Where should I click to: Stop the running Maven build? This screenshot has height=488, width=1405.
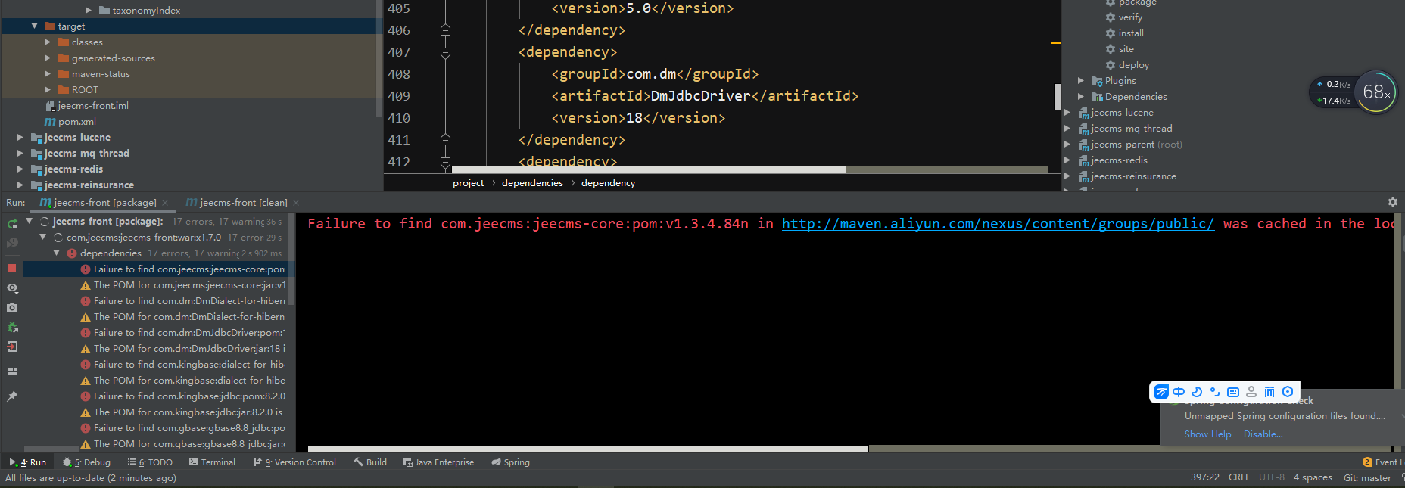click(x=12, y=268)
